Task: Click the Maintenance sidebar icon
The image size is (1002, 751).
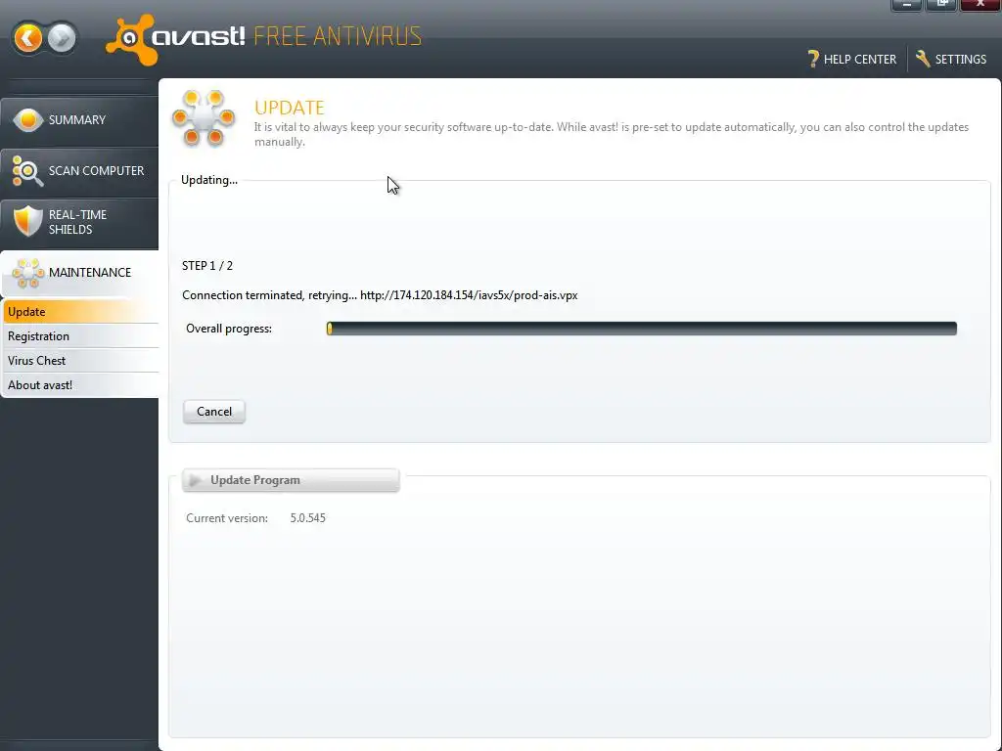Action: [27, 273]
